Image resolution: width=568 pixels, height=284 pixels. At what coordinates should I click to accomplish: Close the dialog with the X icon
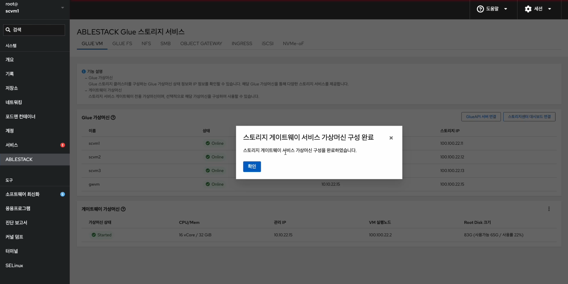(x=391, y=138)
